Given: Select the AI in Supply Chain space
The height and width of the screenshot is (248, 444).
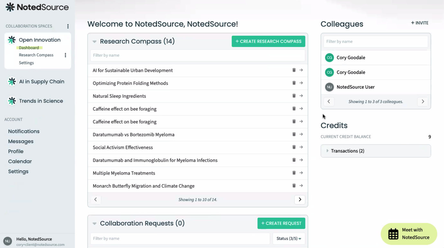Looking at the screenshot, I should pos(41,82).
